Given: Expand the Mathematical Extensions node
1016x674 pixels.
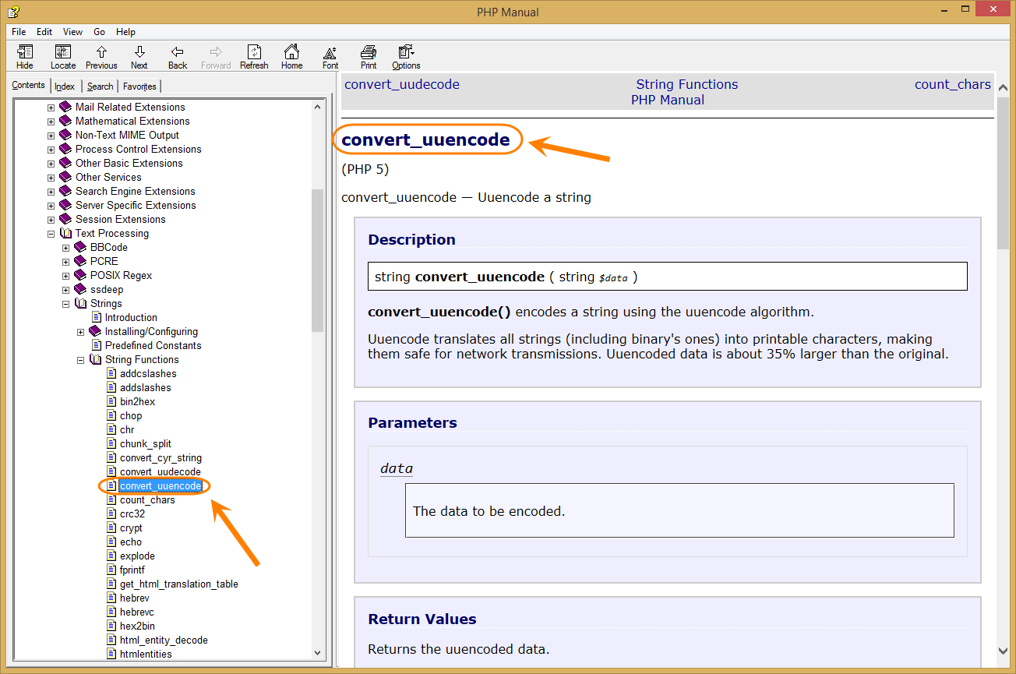Looking at the screenshot, I should click(x=51, y=122).
